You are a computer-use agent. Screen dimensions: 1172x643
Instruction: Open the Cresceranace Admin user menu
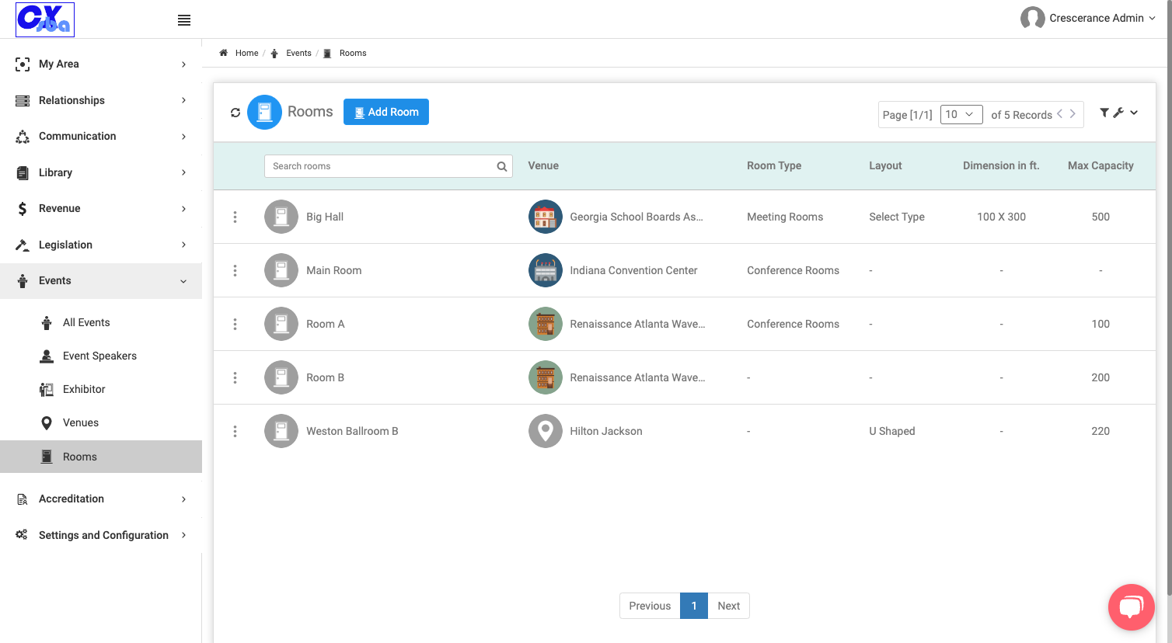click(x=1088, y=18)
